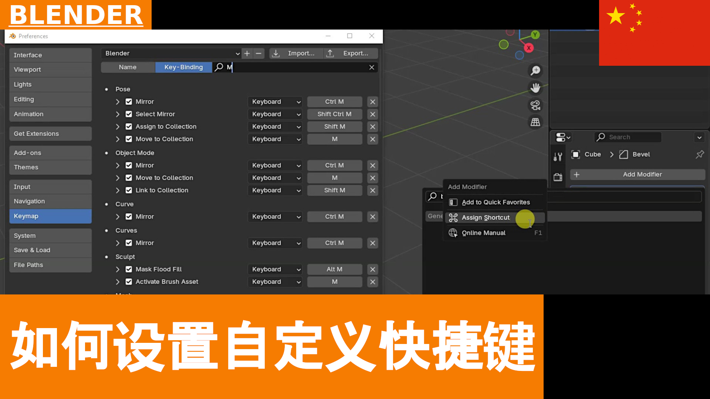Screen dimensions: 710x399
Task: Expand the Select Mirror entry
Action: click(x=118, y=114)
